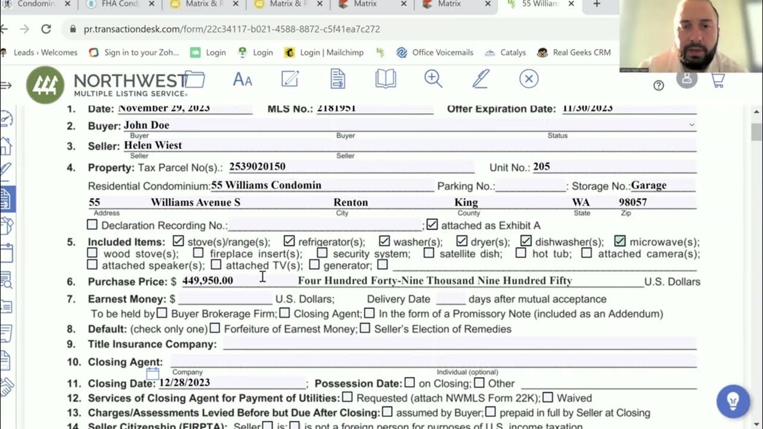Check Forfeiture of Earnest Money
The image size is (763, 429).
215,328
